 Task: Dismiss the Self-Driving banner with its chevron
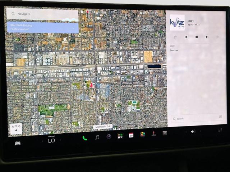[73, 28]
